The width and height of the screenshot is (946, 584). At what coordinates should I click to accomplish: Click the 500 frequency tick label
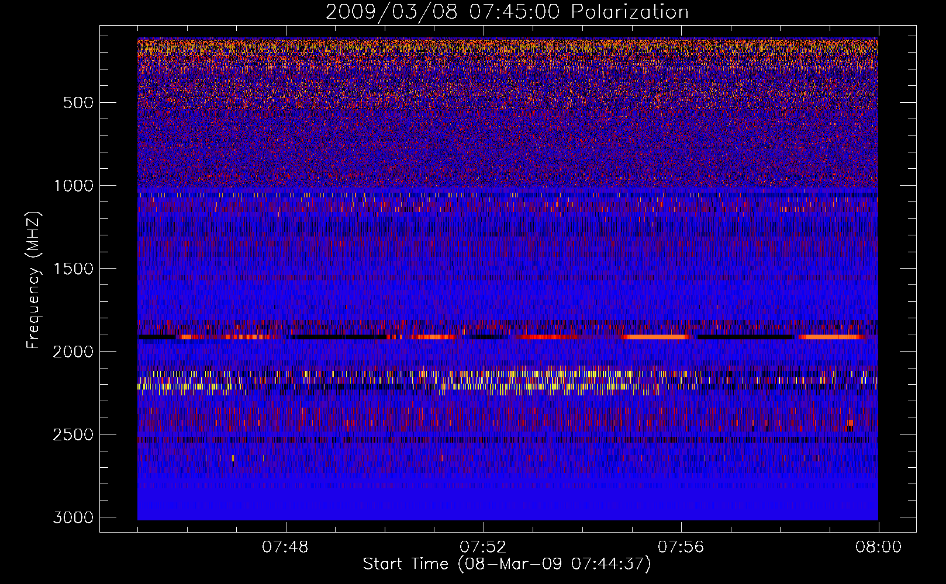(78, 103)
